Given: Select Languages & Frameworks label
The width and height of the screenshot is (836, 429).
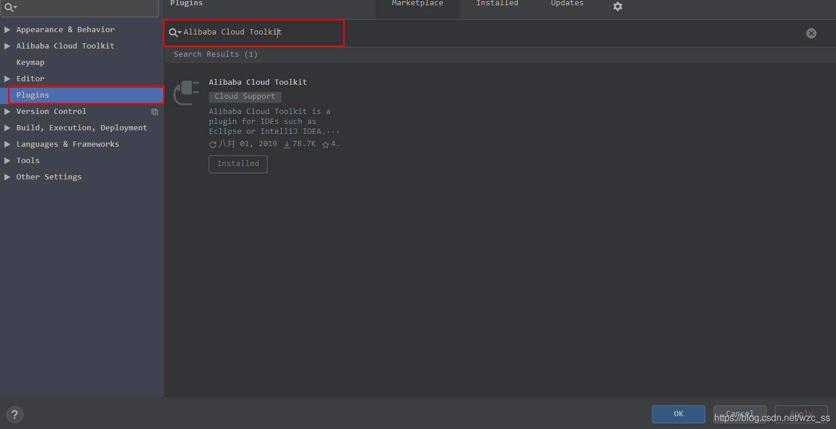Looking at the screenshot, I should pos(68,144).
